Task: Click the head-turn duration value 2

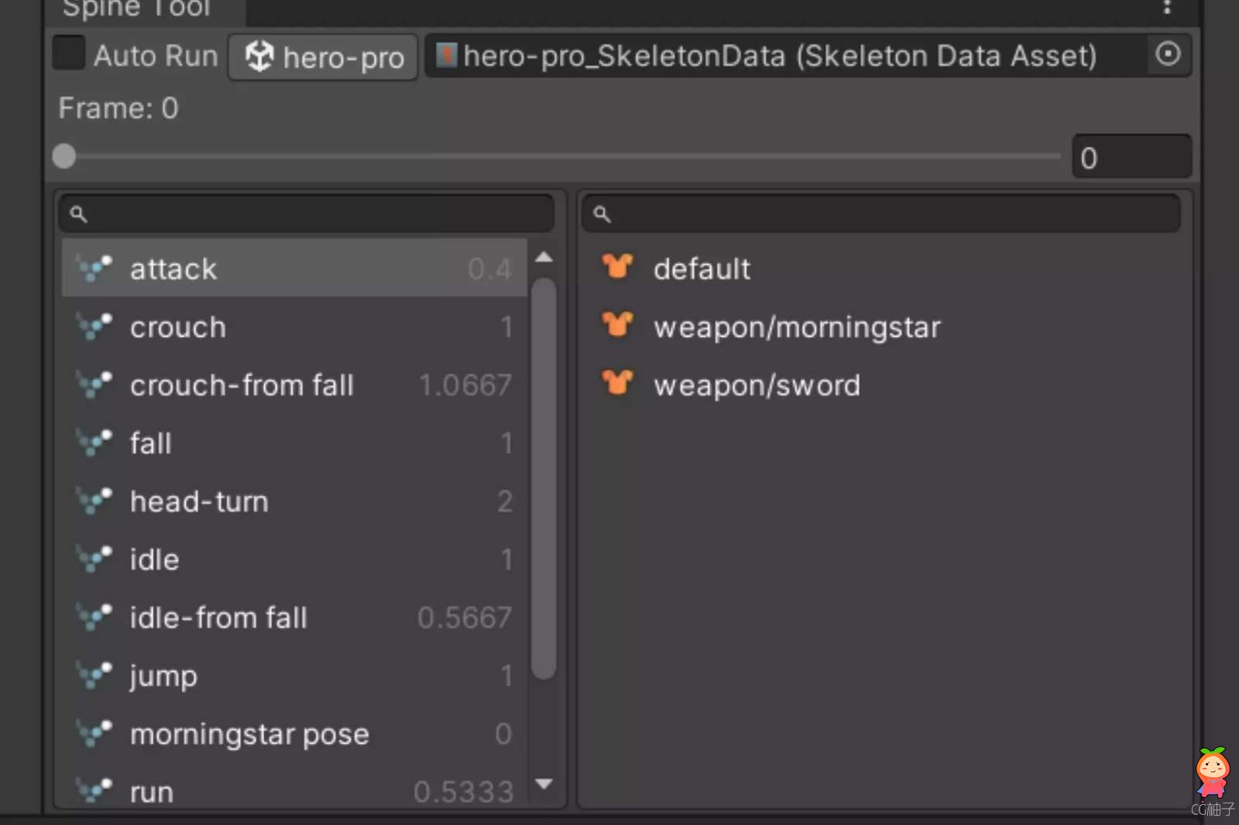Action: (505, 502)
